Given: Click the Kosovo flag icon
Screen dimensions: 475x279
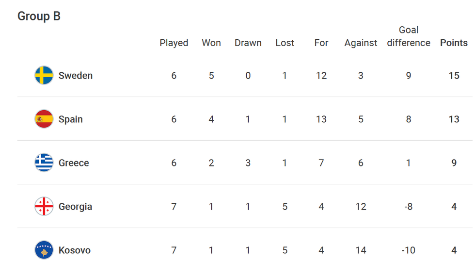Looking at the screenshot, I should point(44,250).
